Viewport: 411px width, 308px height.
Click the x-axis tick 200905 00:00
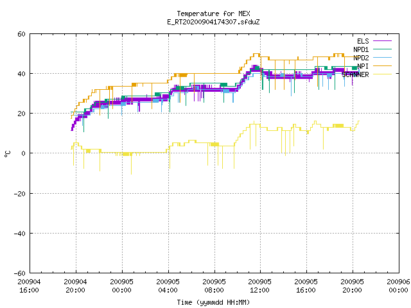point(121,286)
